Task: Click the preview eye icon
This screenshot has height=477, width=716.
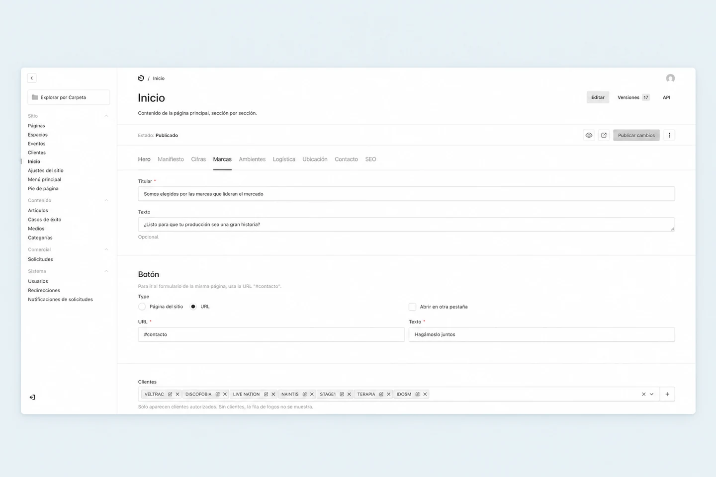Action: [x=589, y=135]
